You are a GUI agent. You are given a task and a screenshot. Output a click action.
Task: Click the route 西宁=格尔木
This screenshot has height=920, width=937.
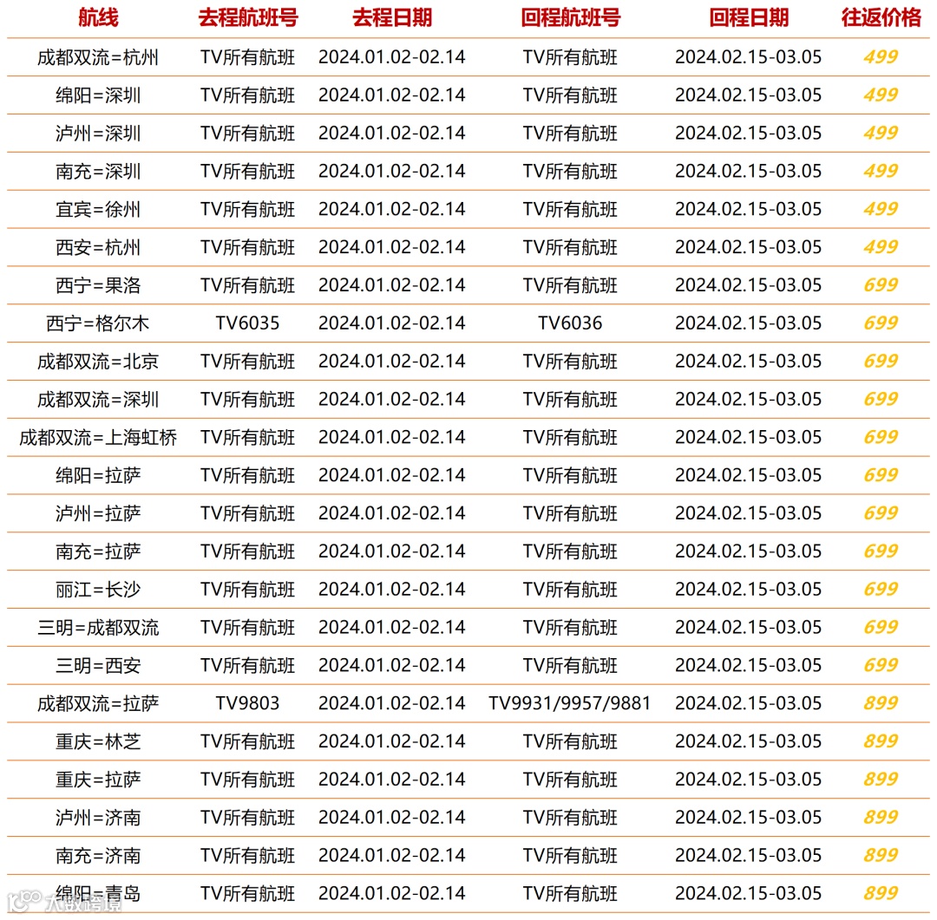[98, 323]
